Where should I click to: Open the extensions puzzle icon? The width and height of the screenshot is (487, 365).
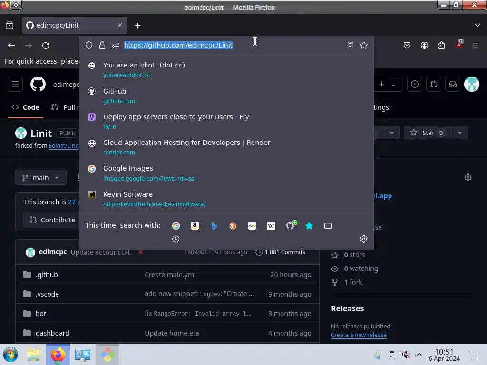click(441, 46)
